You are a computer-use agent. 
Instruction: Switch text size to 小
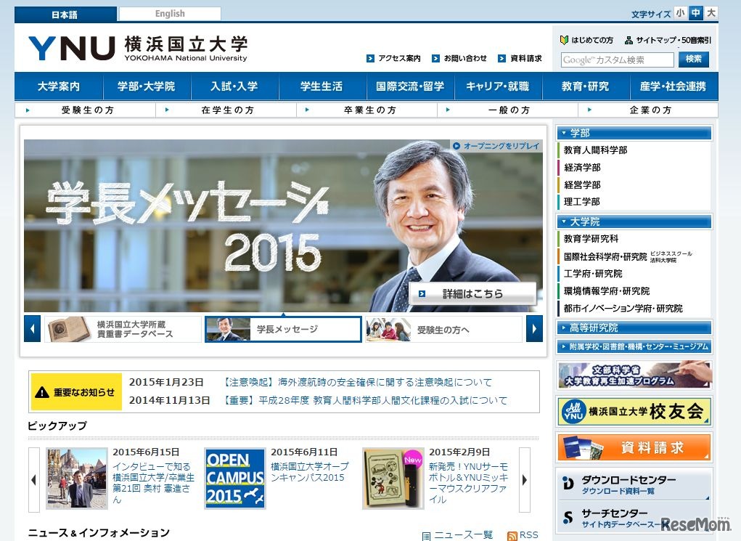pos(680,12)
